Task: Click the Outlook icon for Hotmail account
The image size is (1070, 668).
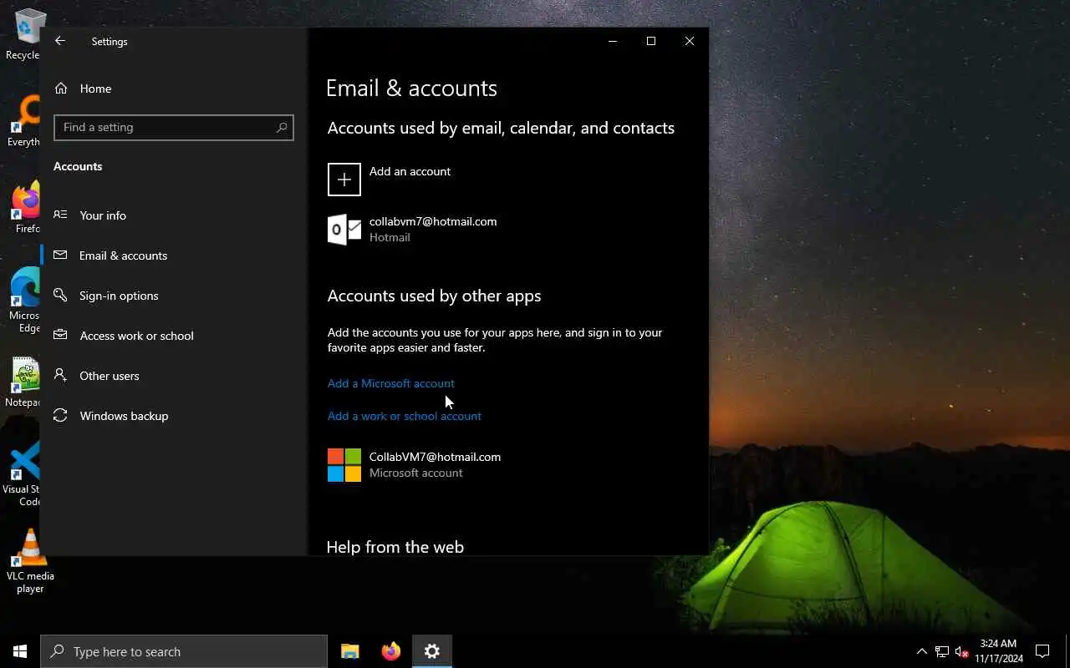Action: pos(344,229)
